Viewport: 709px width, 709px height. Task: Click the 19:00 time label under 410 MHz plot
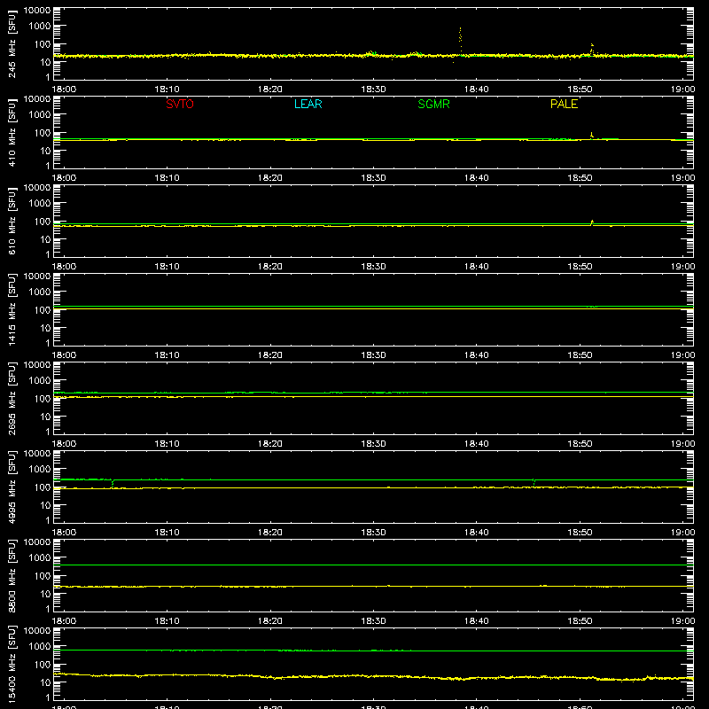pos(682,178)
